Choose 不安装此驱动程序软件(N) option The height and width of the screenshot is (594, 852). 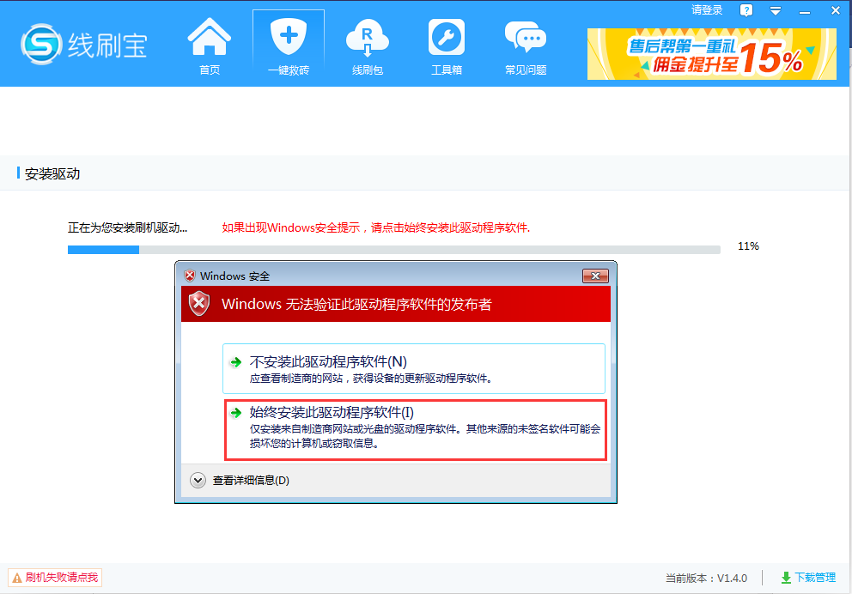pos(414,368)
